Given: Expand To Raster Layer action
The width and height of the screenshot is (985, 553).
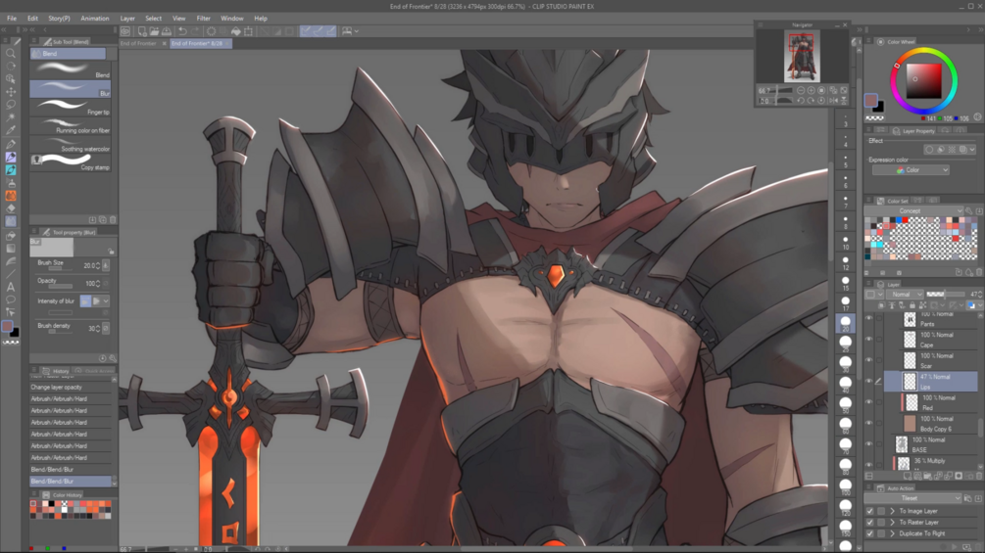Looking at the screenshot, I should tap(893, 523).
